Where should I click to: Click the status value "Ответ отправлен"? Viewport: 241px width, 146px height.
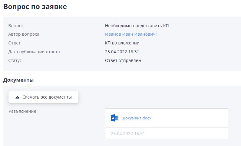(123, 60)
